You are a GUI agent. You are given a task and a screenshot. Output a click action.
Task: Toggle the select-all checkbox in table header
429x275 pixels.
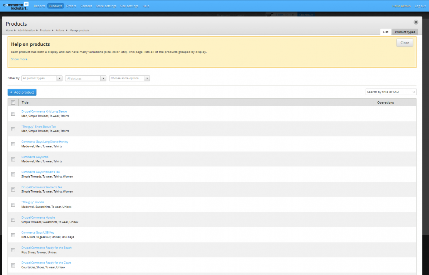click(x=13, y=102)
